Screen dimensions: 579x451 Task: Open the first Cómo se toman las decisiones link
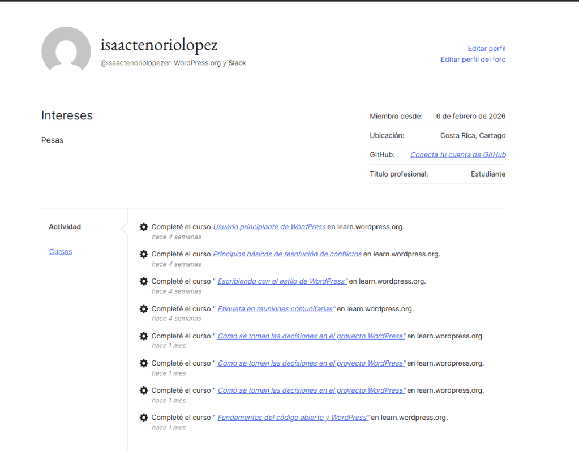tap(311, 336)
